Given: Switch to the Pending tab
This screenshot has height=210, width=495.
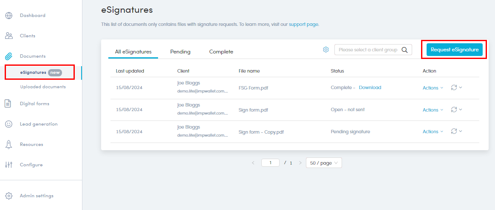Looking at the screenshot, I should (x=180, y=52).
